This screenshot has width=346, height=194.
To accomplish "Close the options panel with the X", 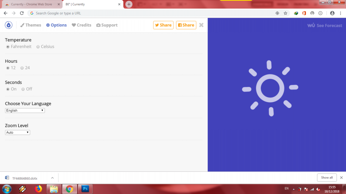I will click(201, 25).
